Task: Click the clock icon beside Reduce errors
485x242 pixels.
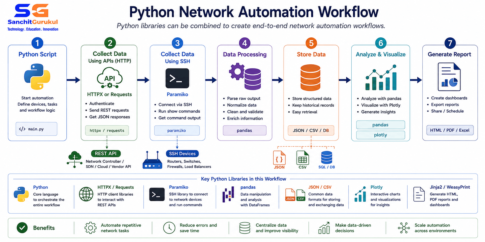Action: point(169,228)
